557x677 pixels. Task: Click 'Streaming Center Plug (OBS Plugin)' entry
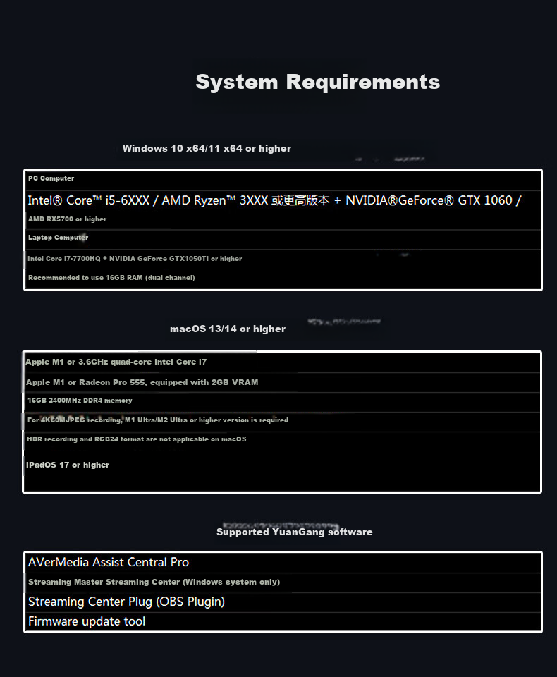(126, 602)
